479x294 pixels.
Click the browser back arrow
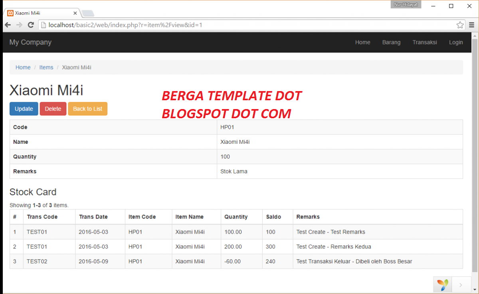[8, 25]
